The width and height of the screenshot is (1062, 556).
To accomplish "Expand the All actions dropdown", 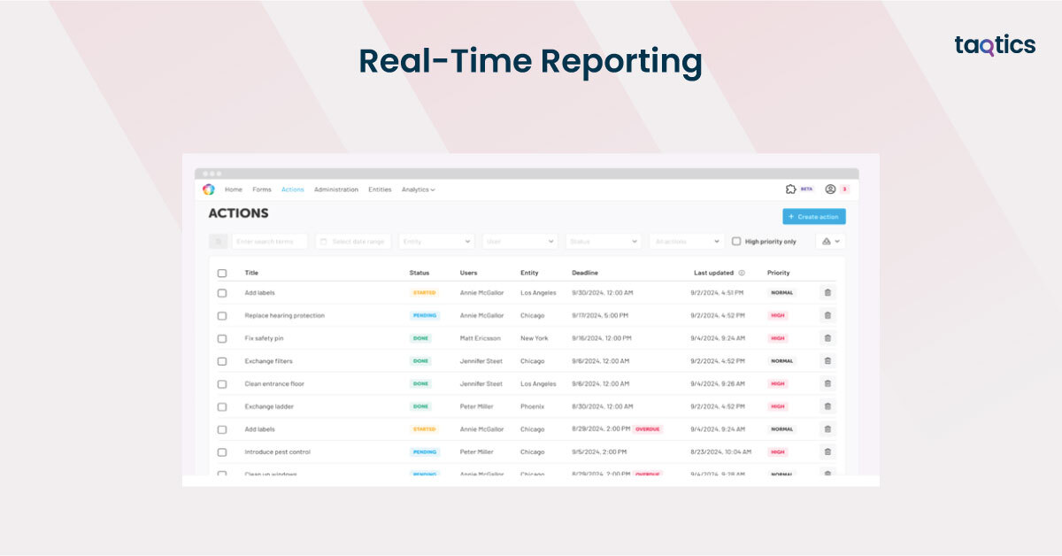I will pos(687,241).
